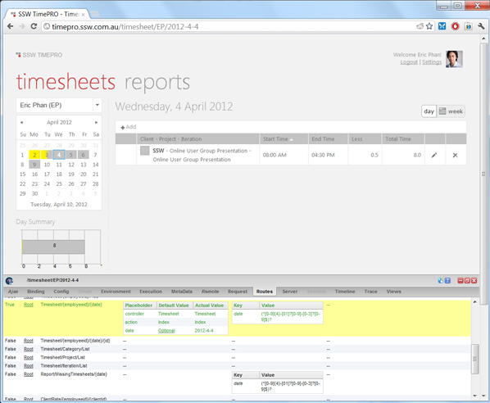490x403 pixels.
Task: Open the Chrome wrench menu
Action: coord(481,26)
